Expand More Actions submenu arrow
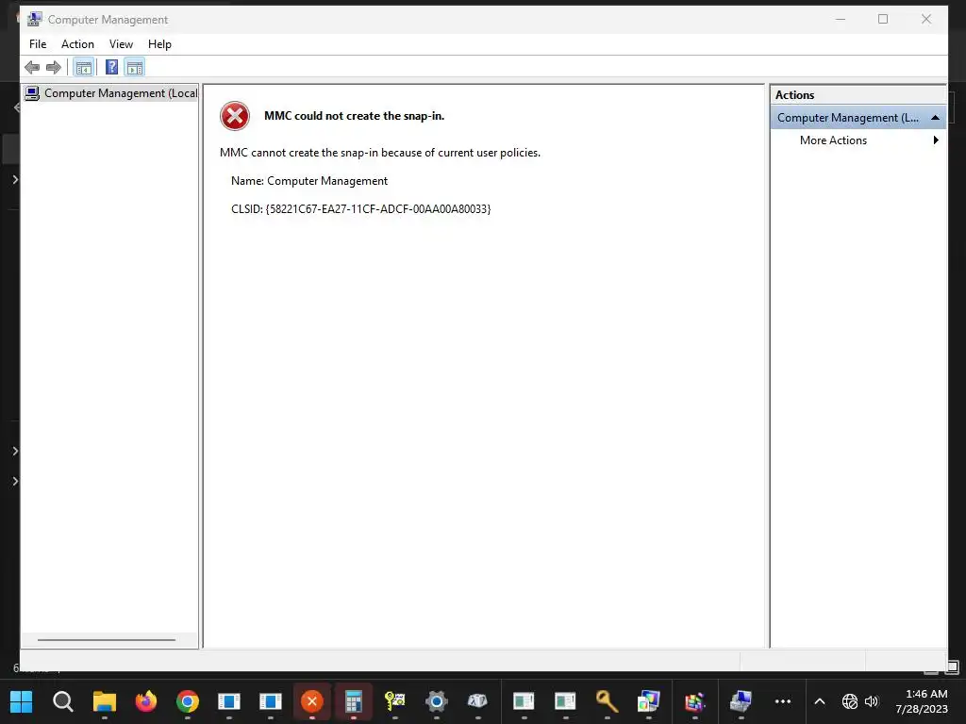Viewport: 966px width, 724px height. point(936,140)
